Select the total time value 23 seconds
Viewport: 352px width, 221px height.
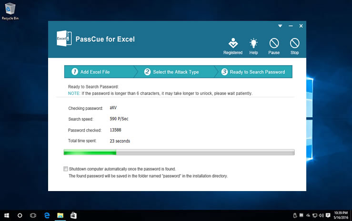120,141
